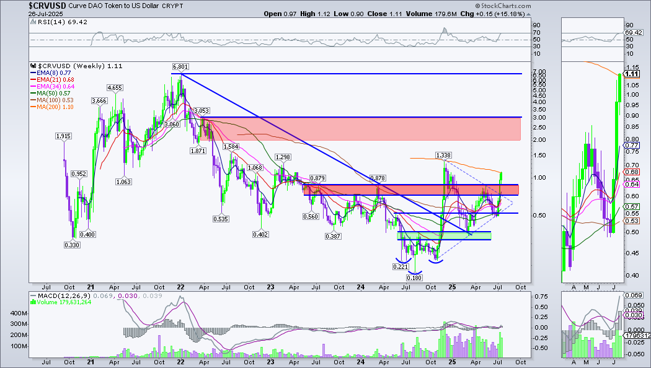
Task: Click the MA(100) 0.53 legend label
Action: click(56, 100)
